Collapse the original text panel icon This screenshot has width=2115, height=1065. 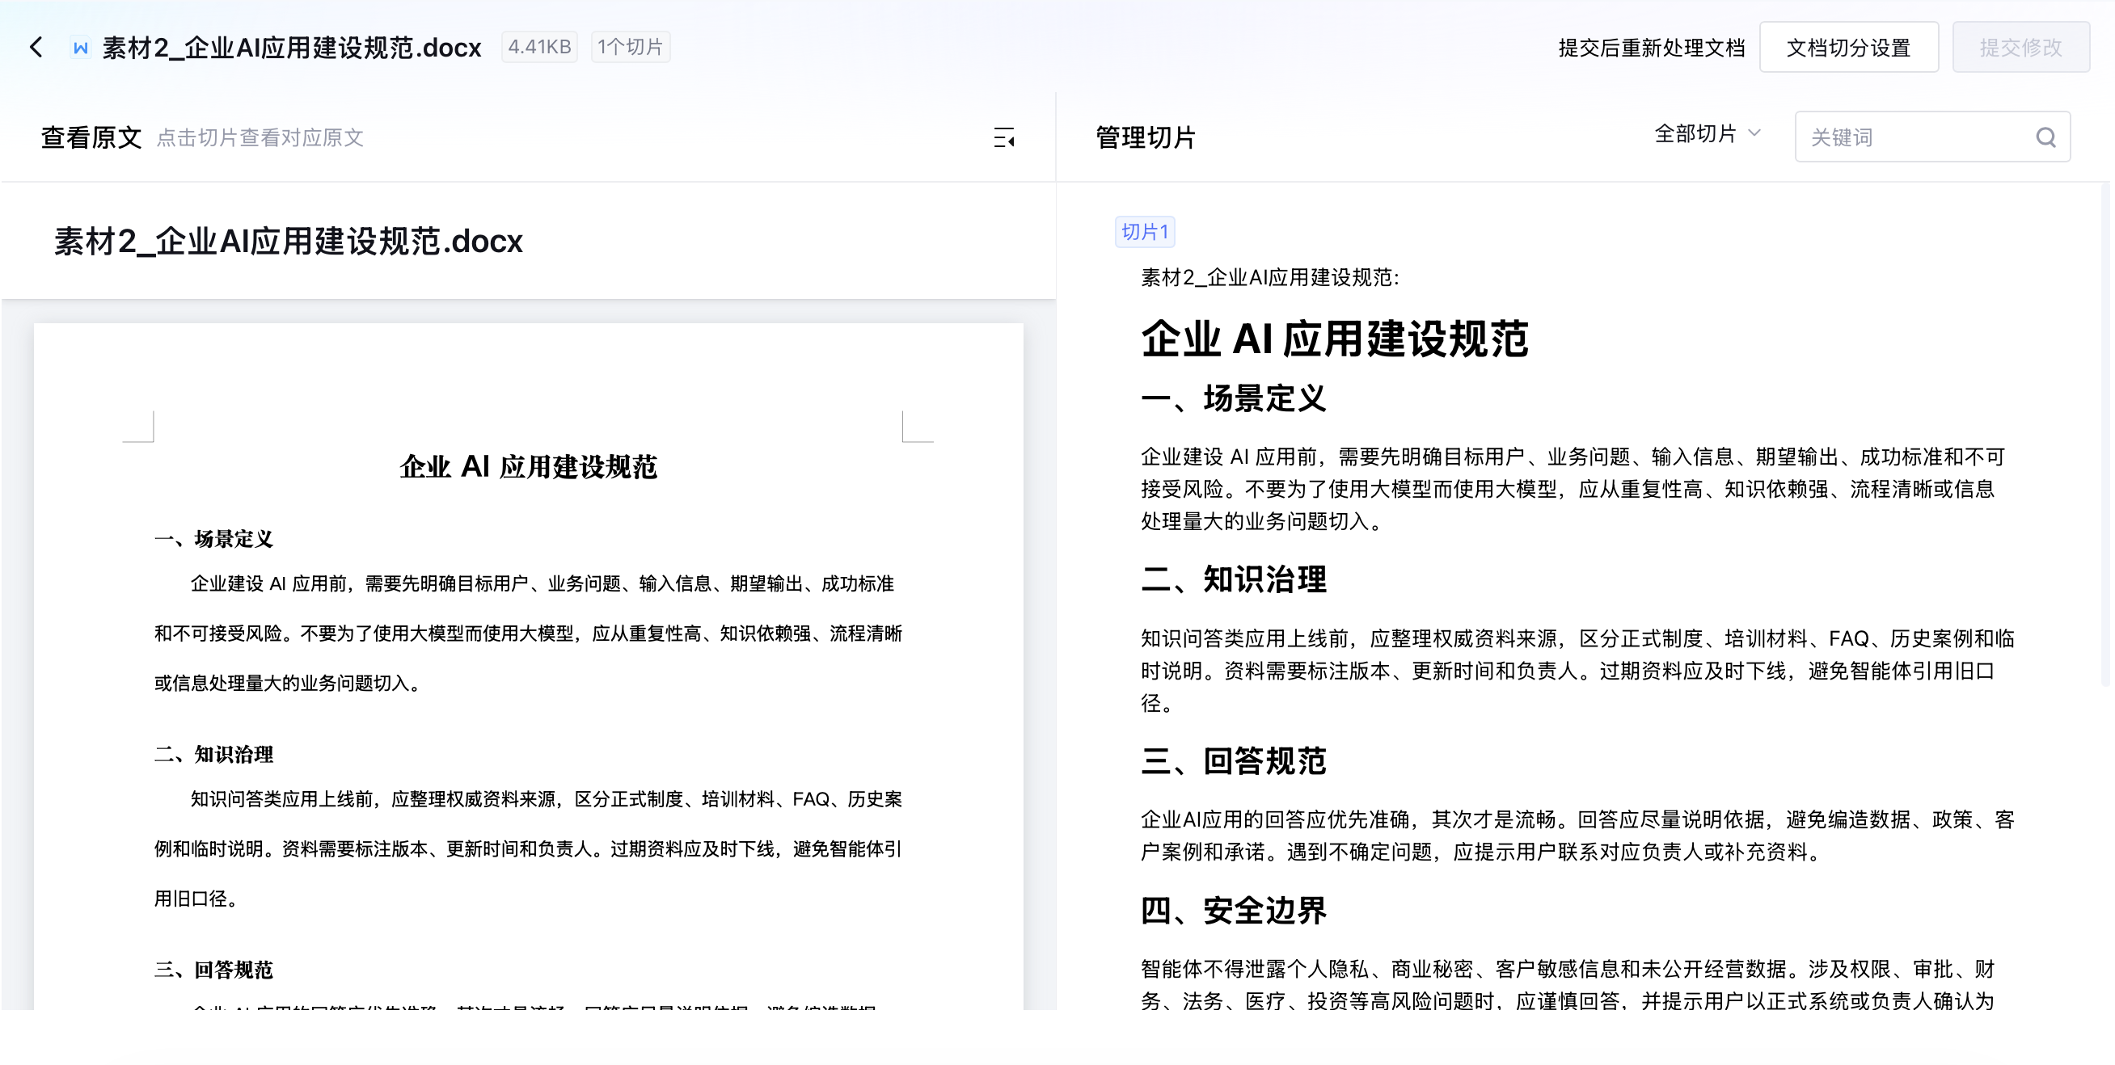click(1004, 137)
